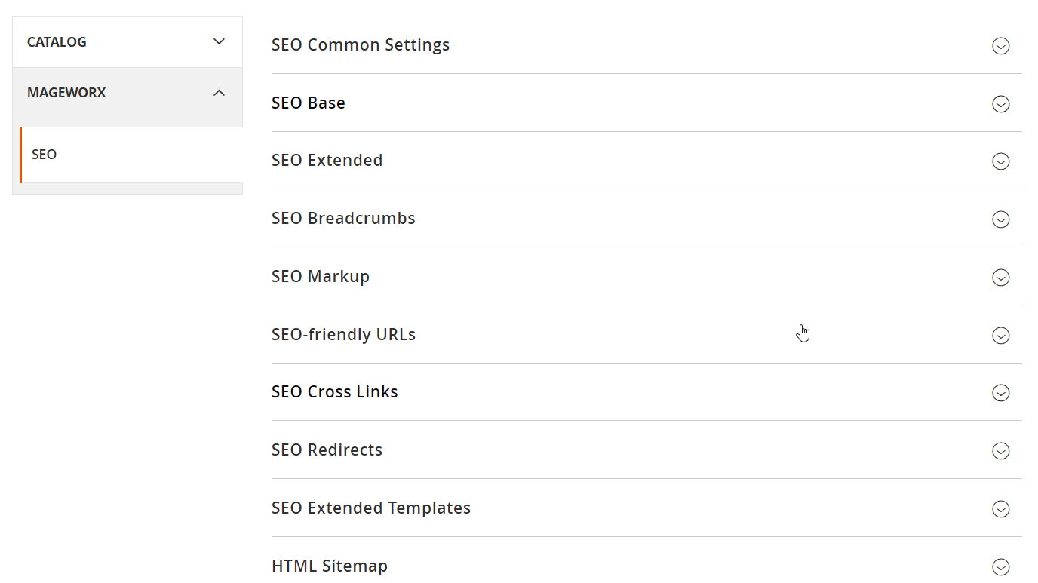The image size is (1038, 583).
Task: Open the CATALOG sidebar section label
Action: (x=57, y=42)
